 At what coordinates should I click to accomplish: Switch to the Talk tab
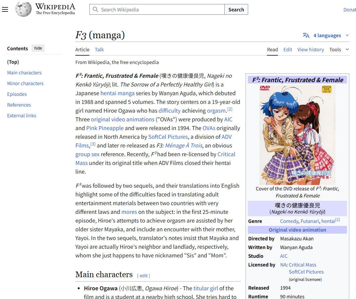tap(99, 50)
